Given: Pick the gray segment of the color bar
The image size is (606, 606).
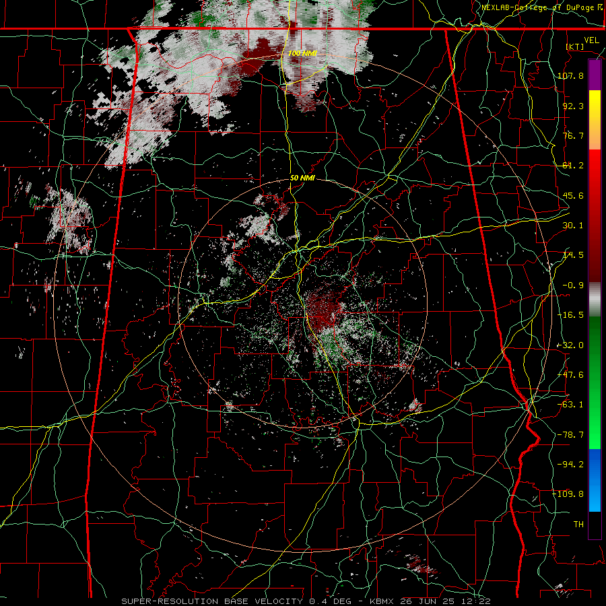Looking at the screenshot, I should [595, 300].
